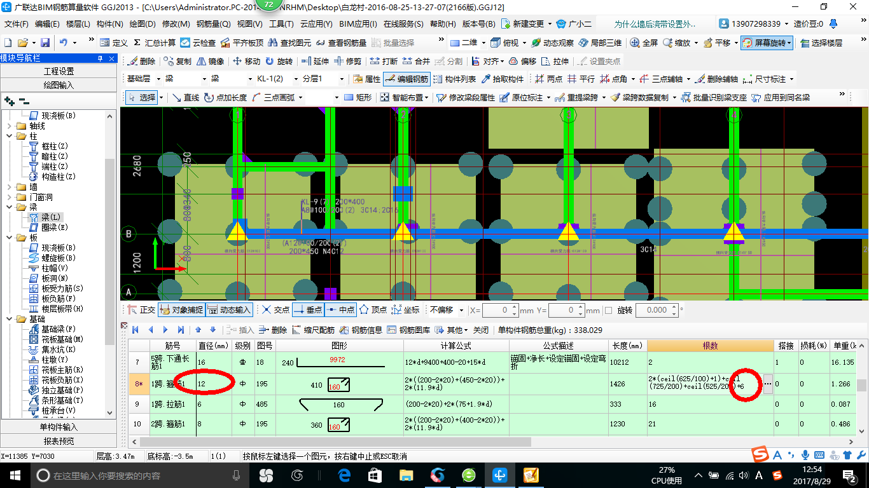Open the 帮助(H) menu
Viewport: 869px width, 488px height.
coord(443,24)
